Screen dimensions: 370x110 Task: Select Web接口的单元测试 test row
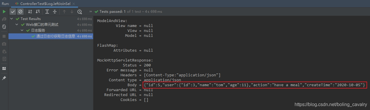pyautogui.click(x=51, y=25)
